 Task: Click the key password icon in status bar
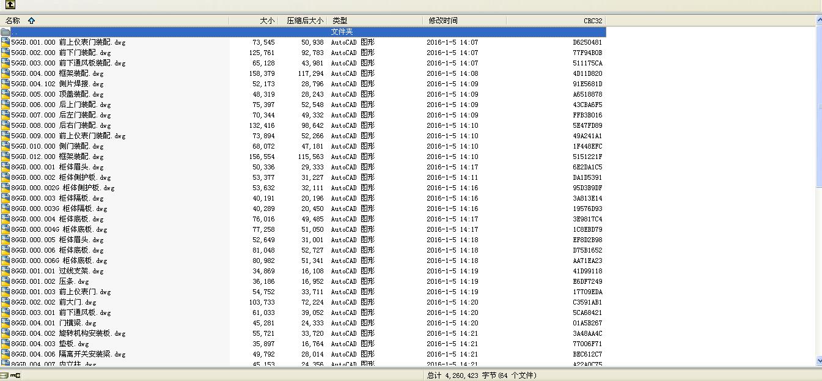(15, 375)
